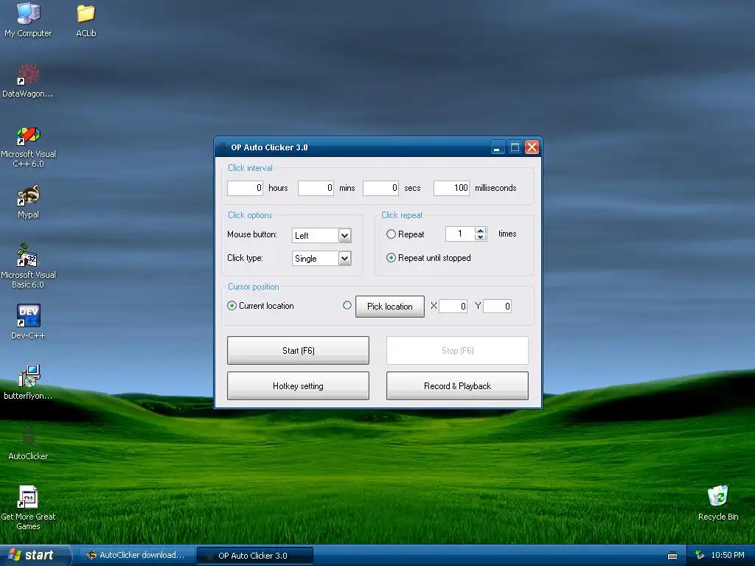Click the 'Mouse button:' label
Screen dimensions: 755x566
(252, 234)
